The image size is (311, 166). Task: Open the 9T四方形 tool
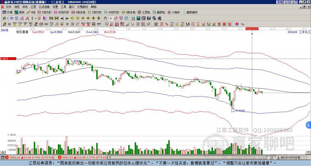112,12
